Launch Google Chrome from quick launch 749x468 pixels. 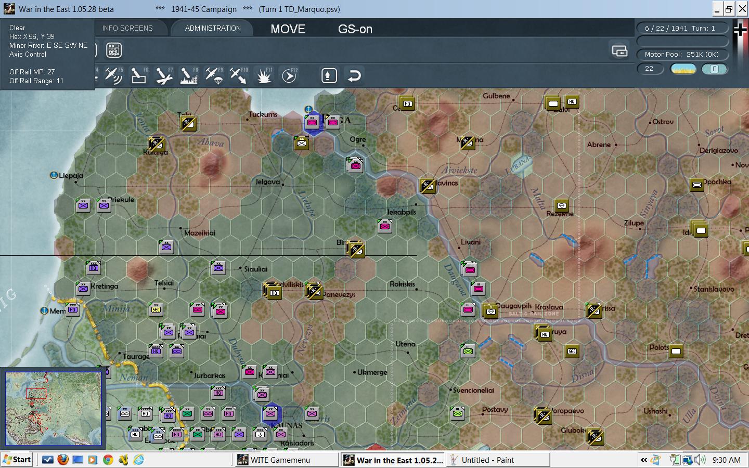[x=108, y=460]
